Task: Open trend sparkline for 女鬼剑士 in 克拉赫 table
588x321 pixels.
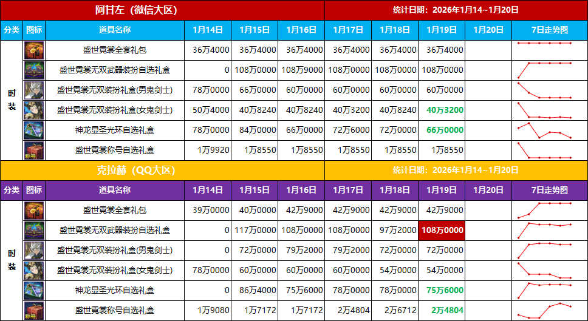Action: (544, 271)
